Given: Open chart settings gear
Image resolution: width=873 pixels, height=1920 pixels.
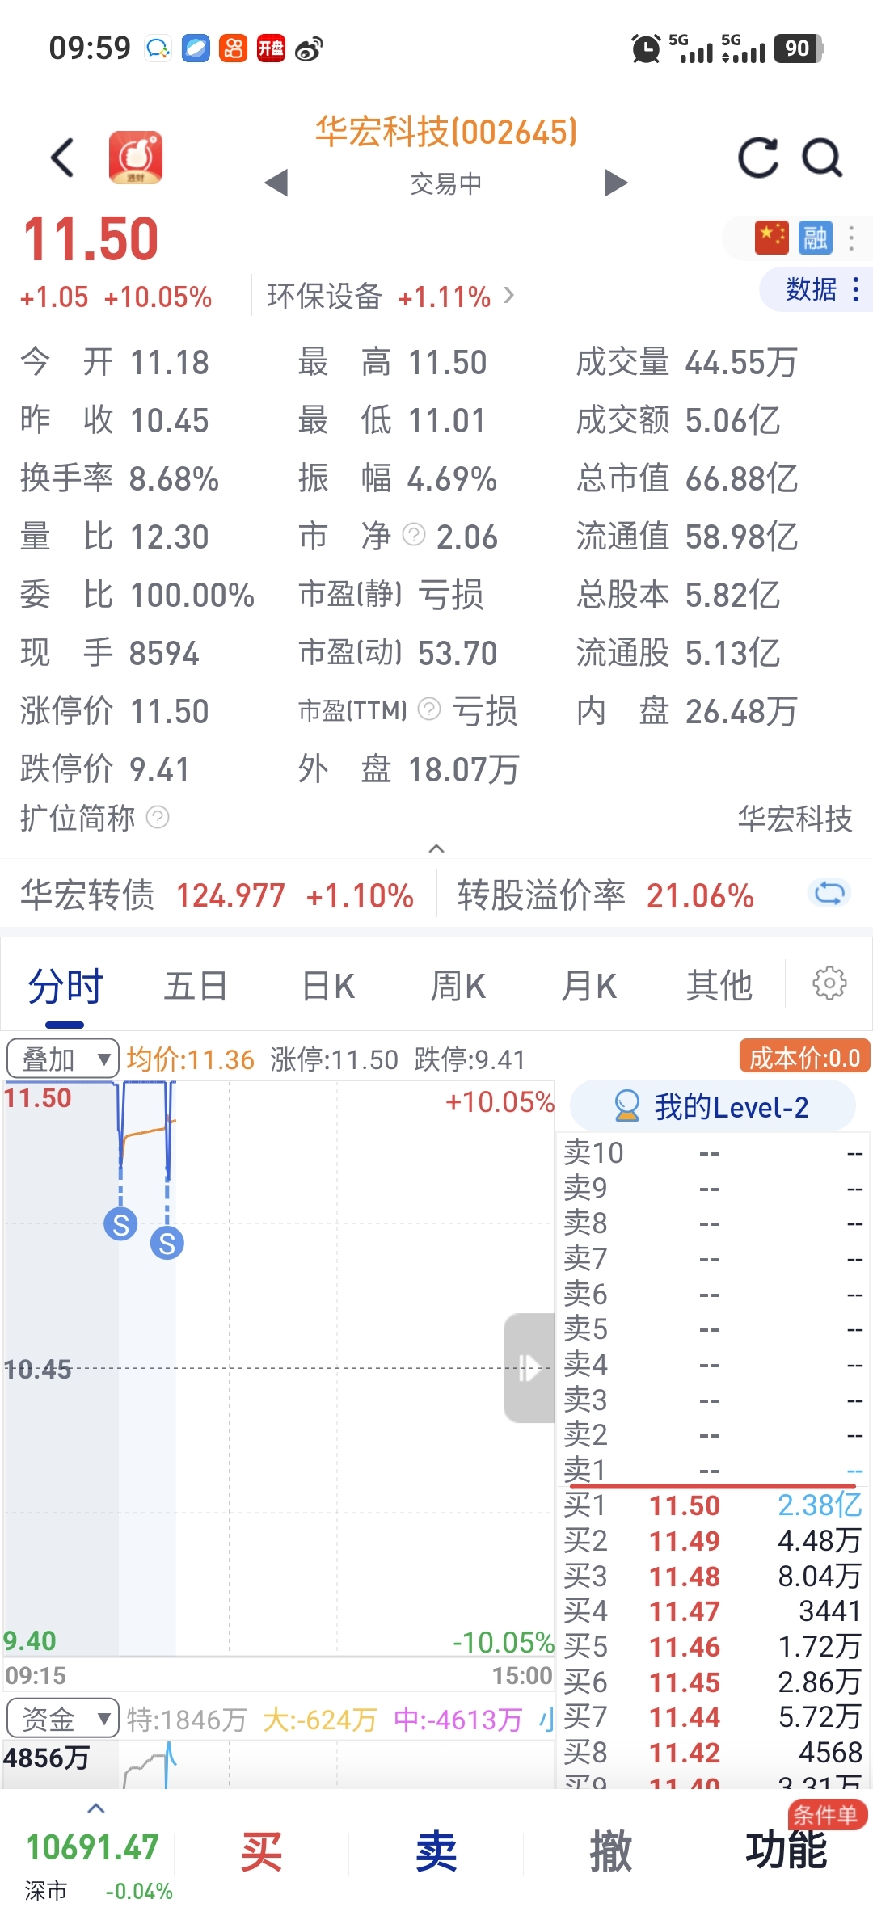Looking at the screenshot, I should click(829, 983).
